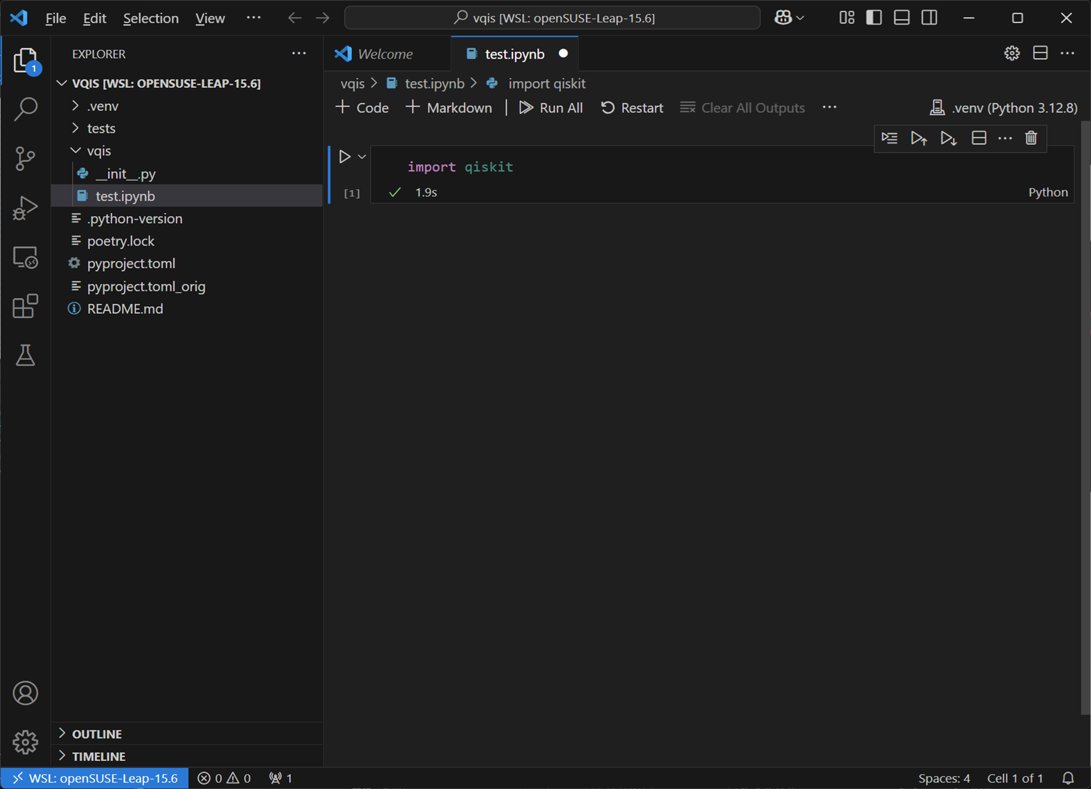Click the Copilot icon in title bar

coord(783,18)
